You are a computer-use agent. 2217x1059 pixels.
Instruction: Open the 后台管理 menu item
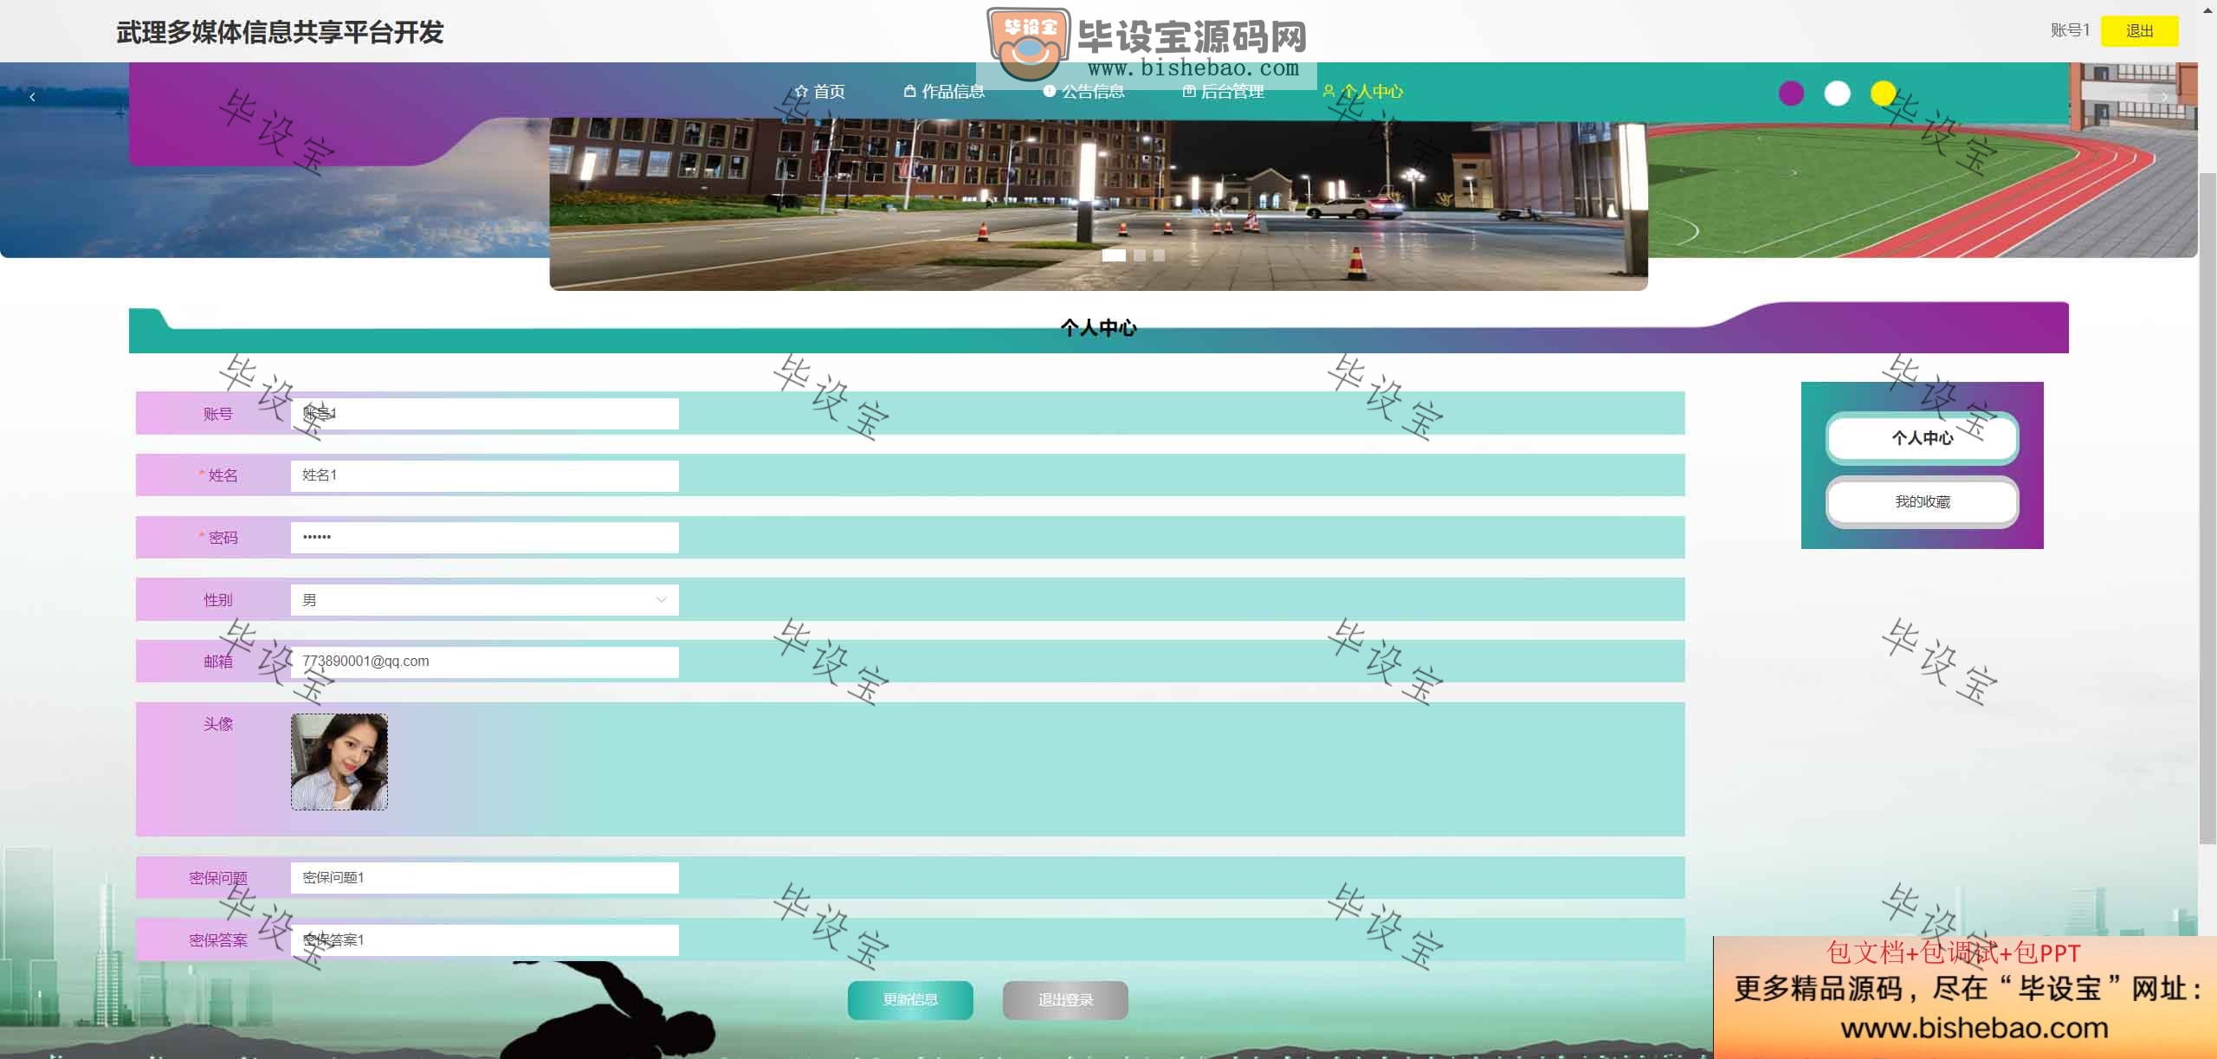pyautogui.click(x=1223, y=91)
